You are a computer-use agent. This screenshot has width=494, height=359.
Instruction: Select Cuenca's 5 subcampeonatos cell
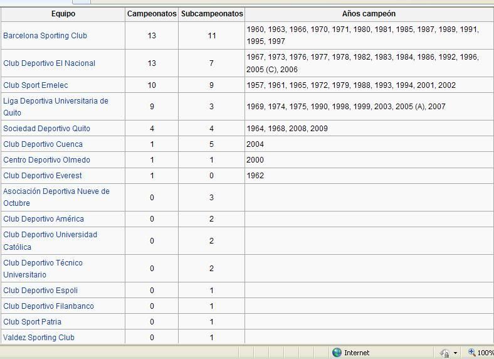[x=212, y=144]
